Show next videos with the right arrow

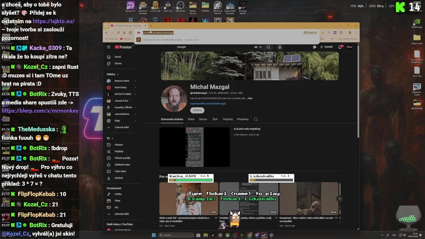click(x=339, y=199)
